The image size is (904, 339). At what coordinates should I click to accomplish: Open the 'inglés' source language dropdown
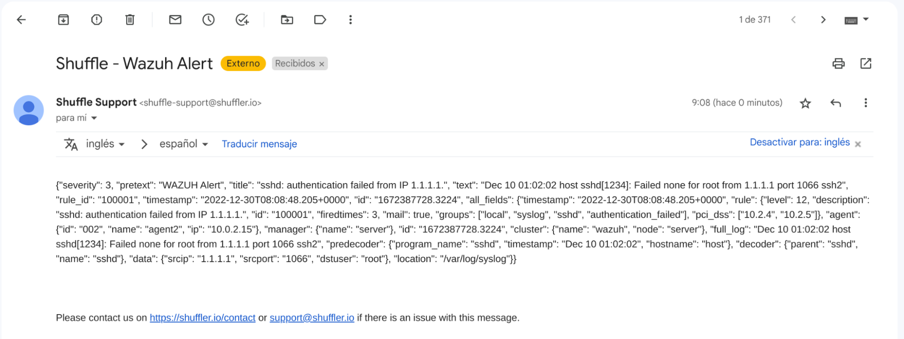coord(105,144)
